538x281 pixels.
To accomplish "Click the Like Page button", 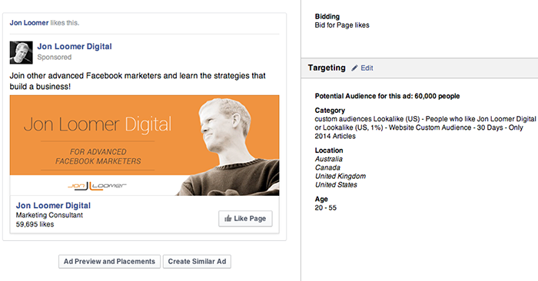I will [x=245, y=219].
